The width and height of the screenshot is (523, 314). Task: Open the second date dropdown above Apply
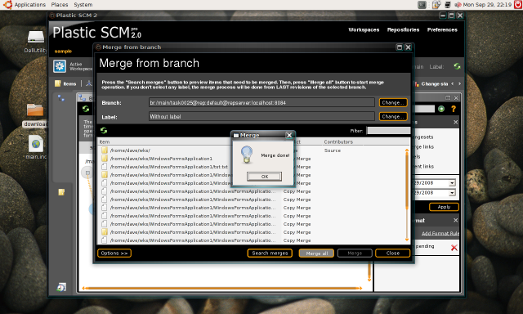coord(452,193)
